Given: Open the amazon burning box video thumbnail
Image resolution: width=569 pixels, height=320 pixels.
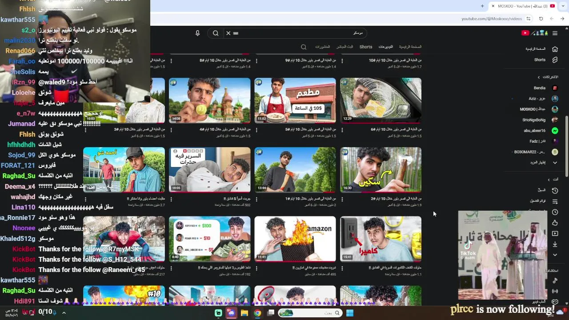Looking at the screenshot, I should (x=295, y=239).
